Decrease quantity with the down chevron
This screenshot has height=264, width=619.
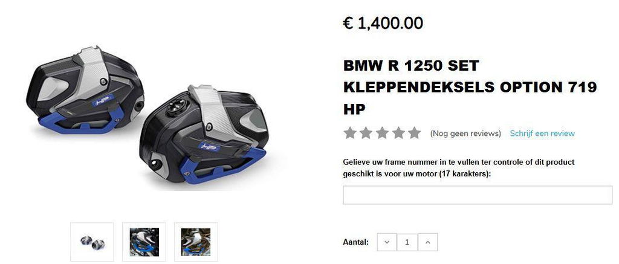(x=387, y=242)
